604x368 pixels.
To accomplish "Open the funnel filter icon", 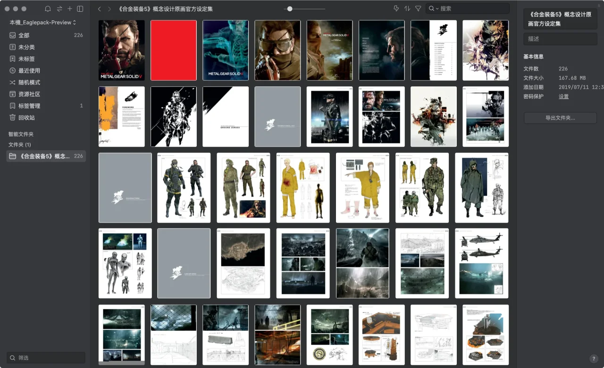I will pyautogui.click(x=418, y=8).
